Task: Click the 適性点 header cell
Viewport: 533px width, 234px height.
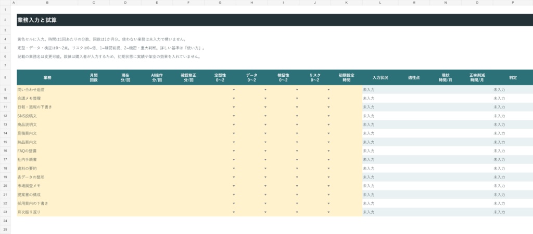Action: pos(414,77)
